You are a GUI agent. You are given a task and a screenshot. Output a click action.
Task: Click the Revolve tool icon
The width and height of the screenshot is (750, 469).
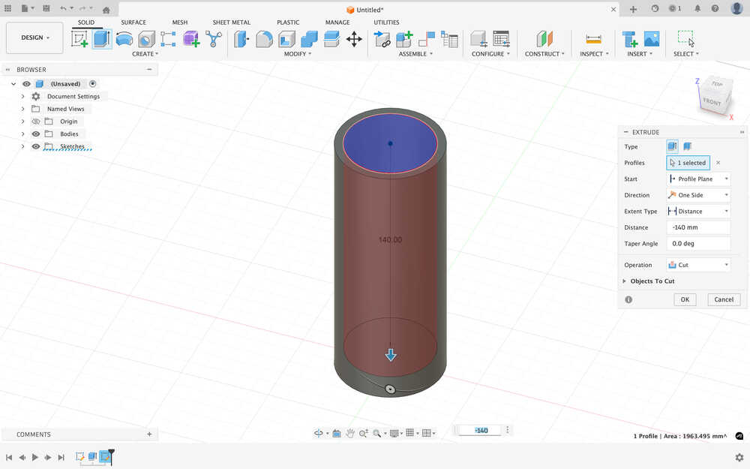(124, 39)
